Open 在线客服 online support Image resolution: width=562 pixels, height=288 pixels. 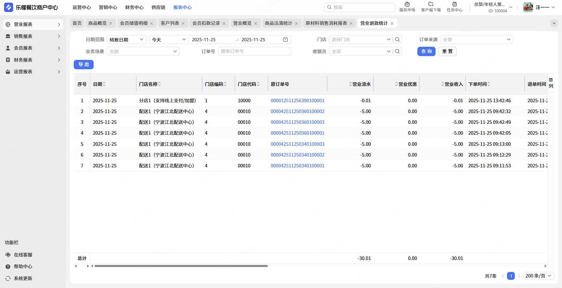[x=23, y=255]
